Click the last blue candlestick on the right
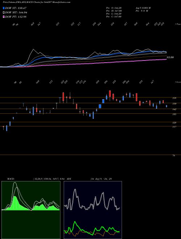Viewport: 181px width, 239px height. 167,106
